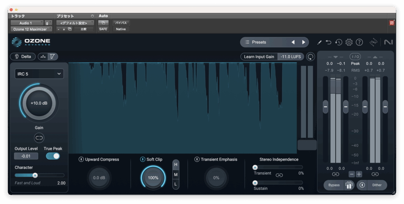
Task: Select the H soft clip mode
Action: pos(176,165)
